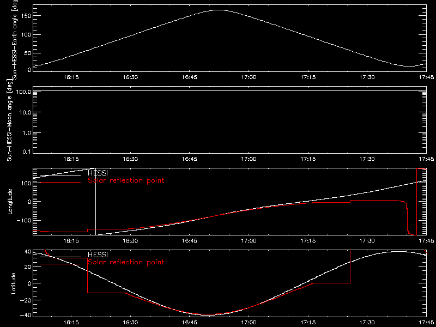The image size is (436, 327).
Task: Click 17:15 time label under Latitude plot
Action: point(308,323)
